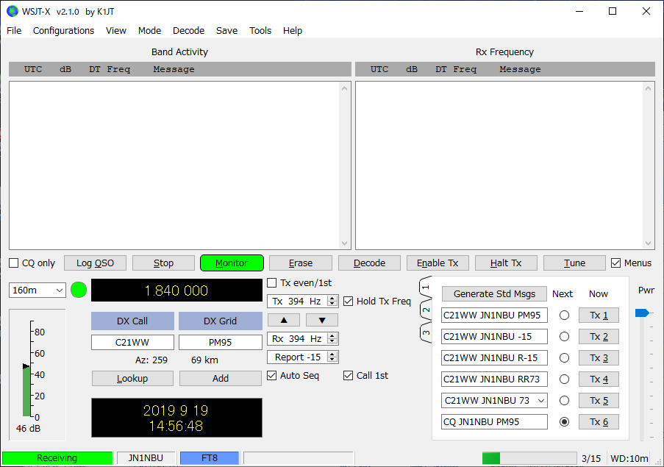Screen dimensions: 664x467
Task: Click the Tune button
Action: 574,263
